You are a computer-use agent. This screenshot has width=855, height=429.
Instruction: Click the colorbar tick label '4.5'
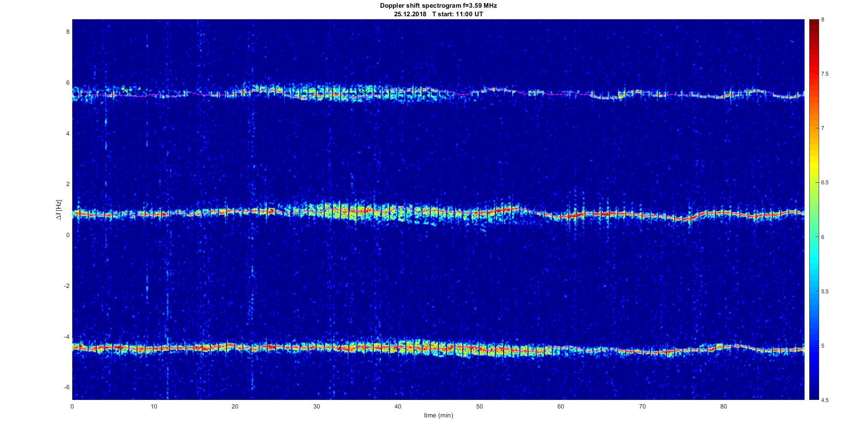[825, 400]
